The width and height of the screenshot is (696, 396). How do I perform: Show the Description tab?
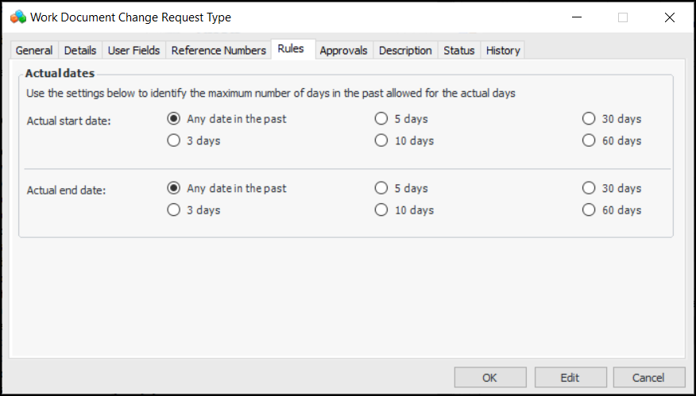tap(405, 50)
